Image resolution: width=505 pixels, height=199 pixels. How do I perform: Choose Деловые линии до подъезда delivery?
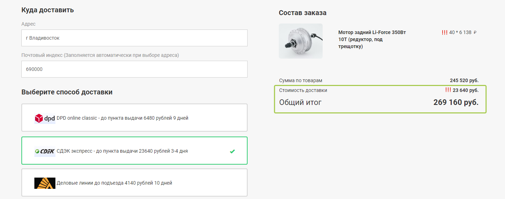point(134,183)
